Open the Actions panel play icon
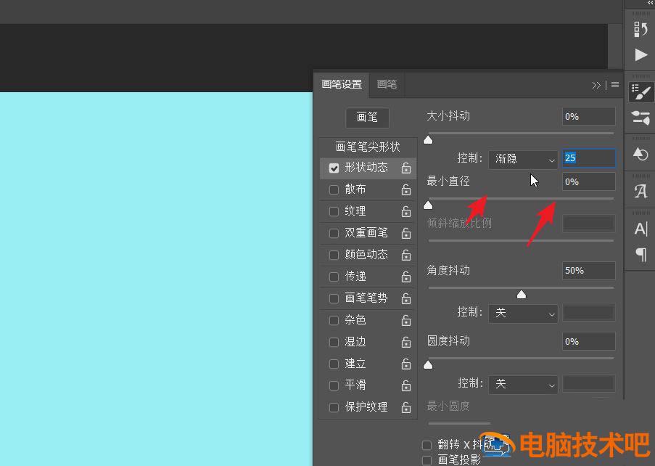 [x=640, y=55]
